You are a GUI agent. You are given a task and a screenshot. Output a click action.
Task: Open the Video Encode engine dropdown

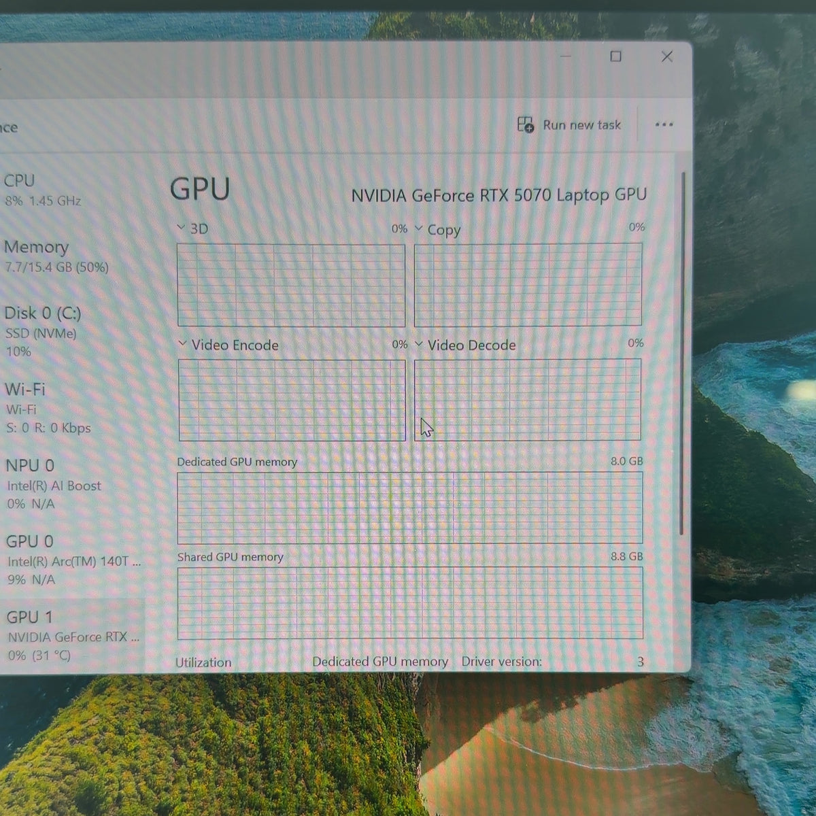[182, 344]
